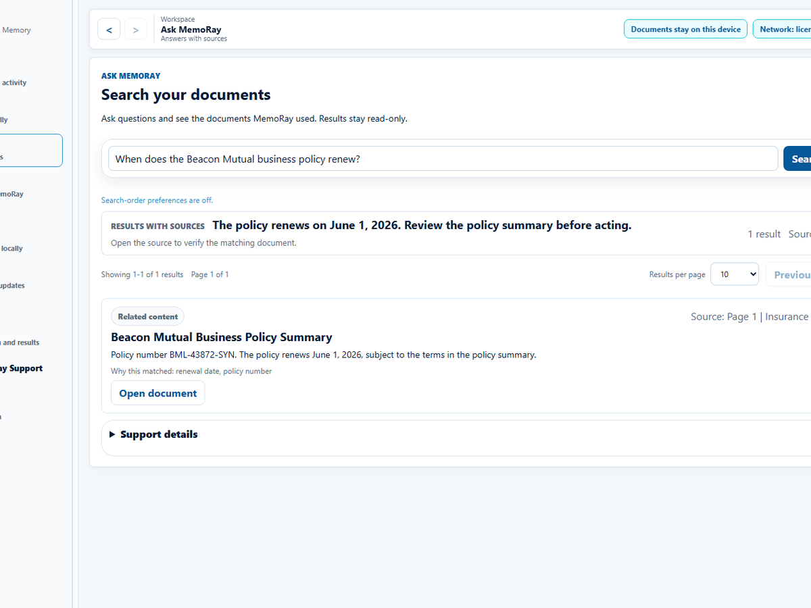Click the 'Policy number BML-43872-SYN' snippet

174,355
